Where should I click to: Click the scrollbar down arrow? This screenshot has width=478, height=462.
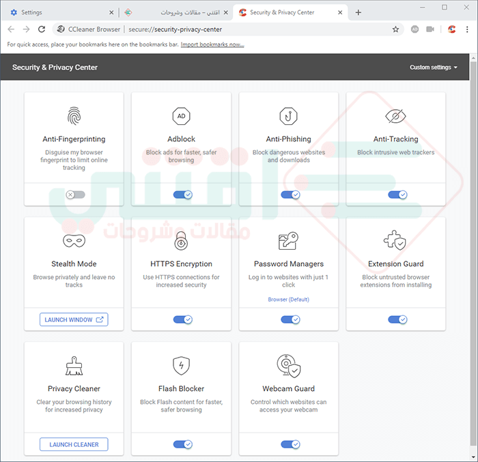pyautogui.click(x=473, y=457)
